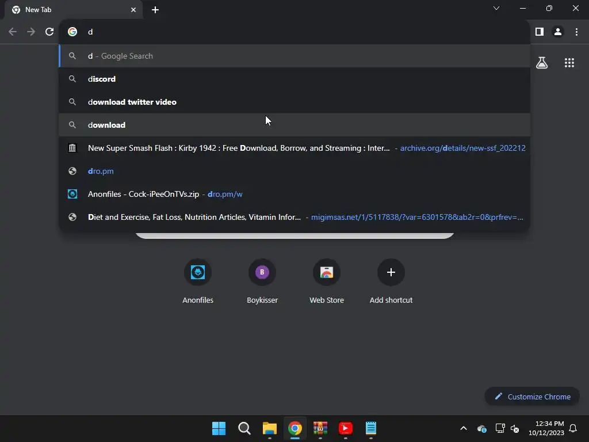The width and height of the screenshot is (589, 442).
Task: Open the profile avatar icon
Action: 558,32
